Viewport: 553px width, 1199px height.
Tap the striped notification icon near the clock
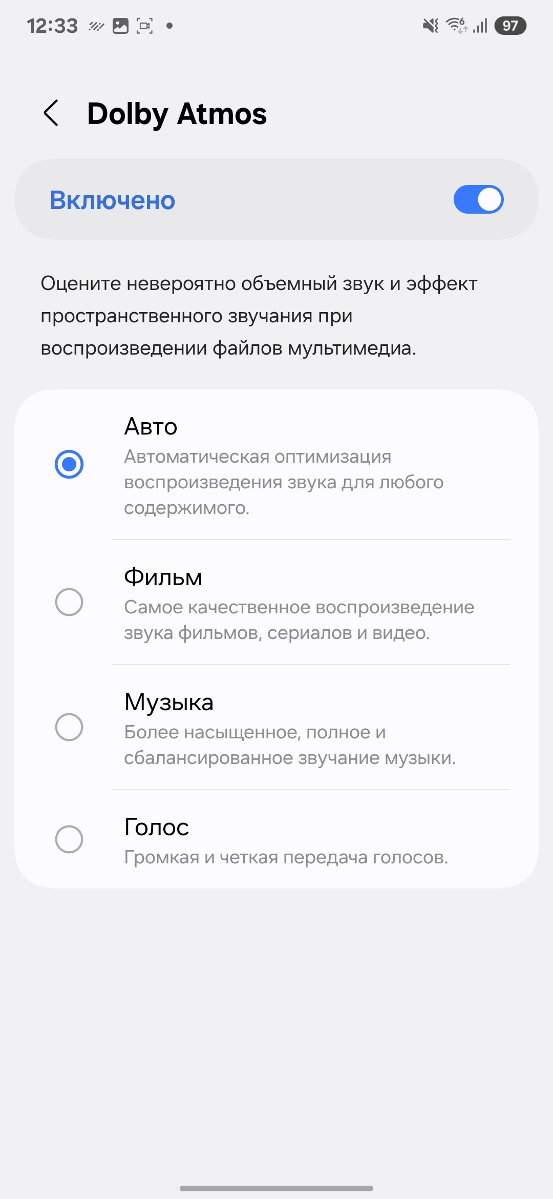[x=96, y=26]
